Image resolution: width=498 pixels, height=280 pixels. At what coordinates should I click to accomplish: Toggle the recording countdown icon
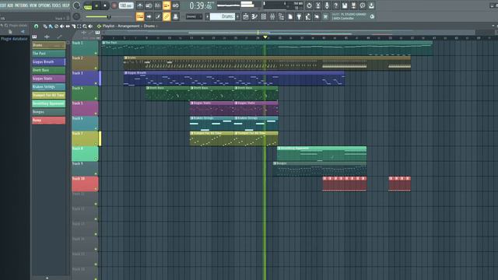point(157,5)
